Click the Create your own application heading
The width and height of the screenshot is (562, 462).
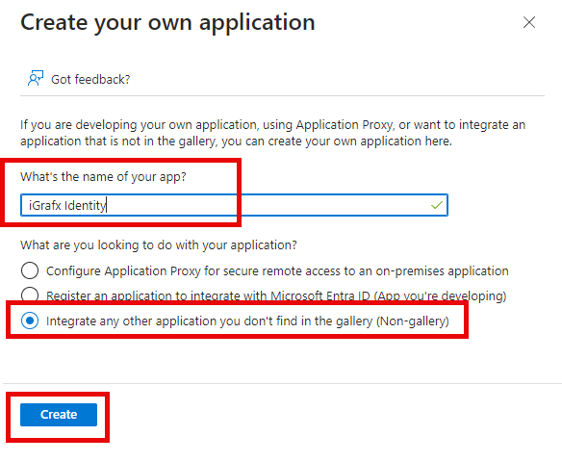(167, 22)
